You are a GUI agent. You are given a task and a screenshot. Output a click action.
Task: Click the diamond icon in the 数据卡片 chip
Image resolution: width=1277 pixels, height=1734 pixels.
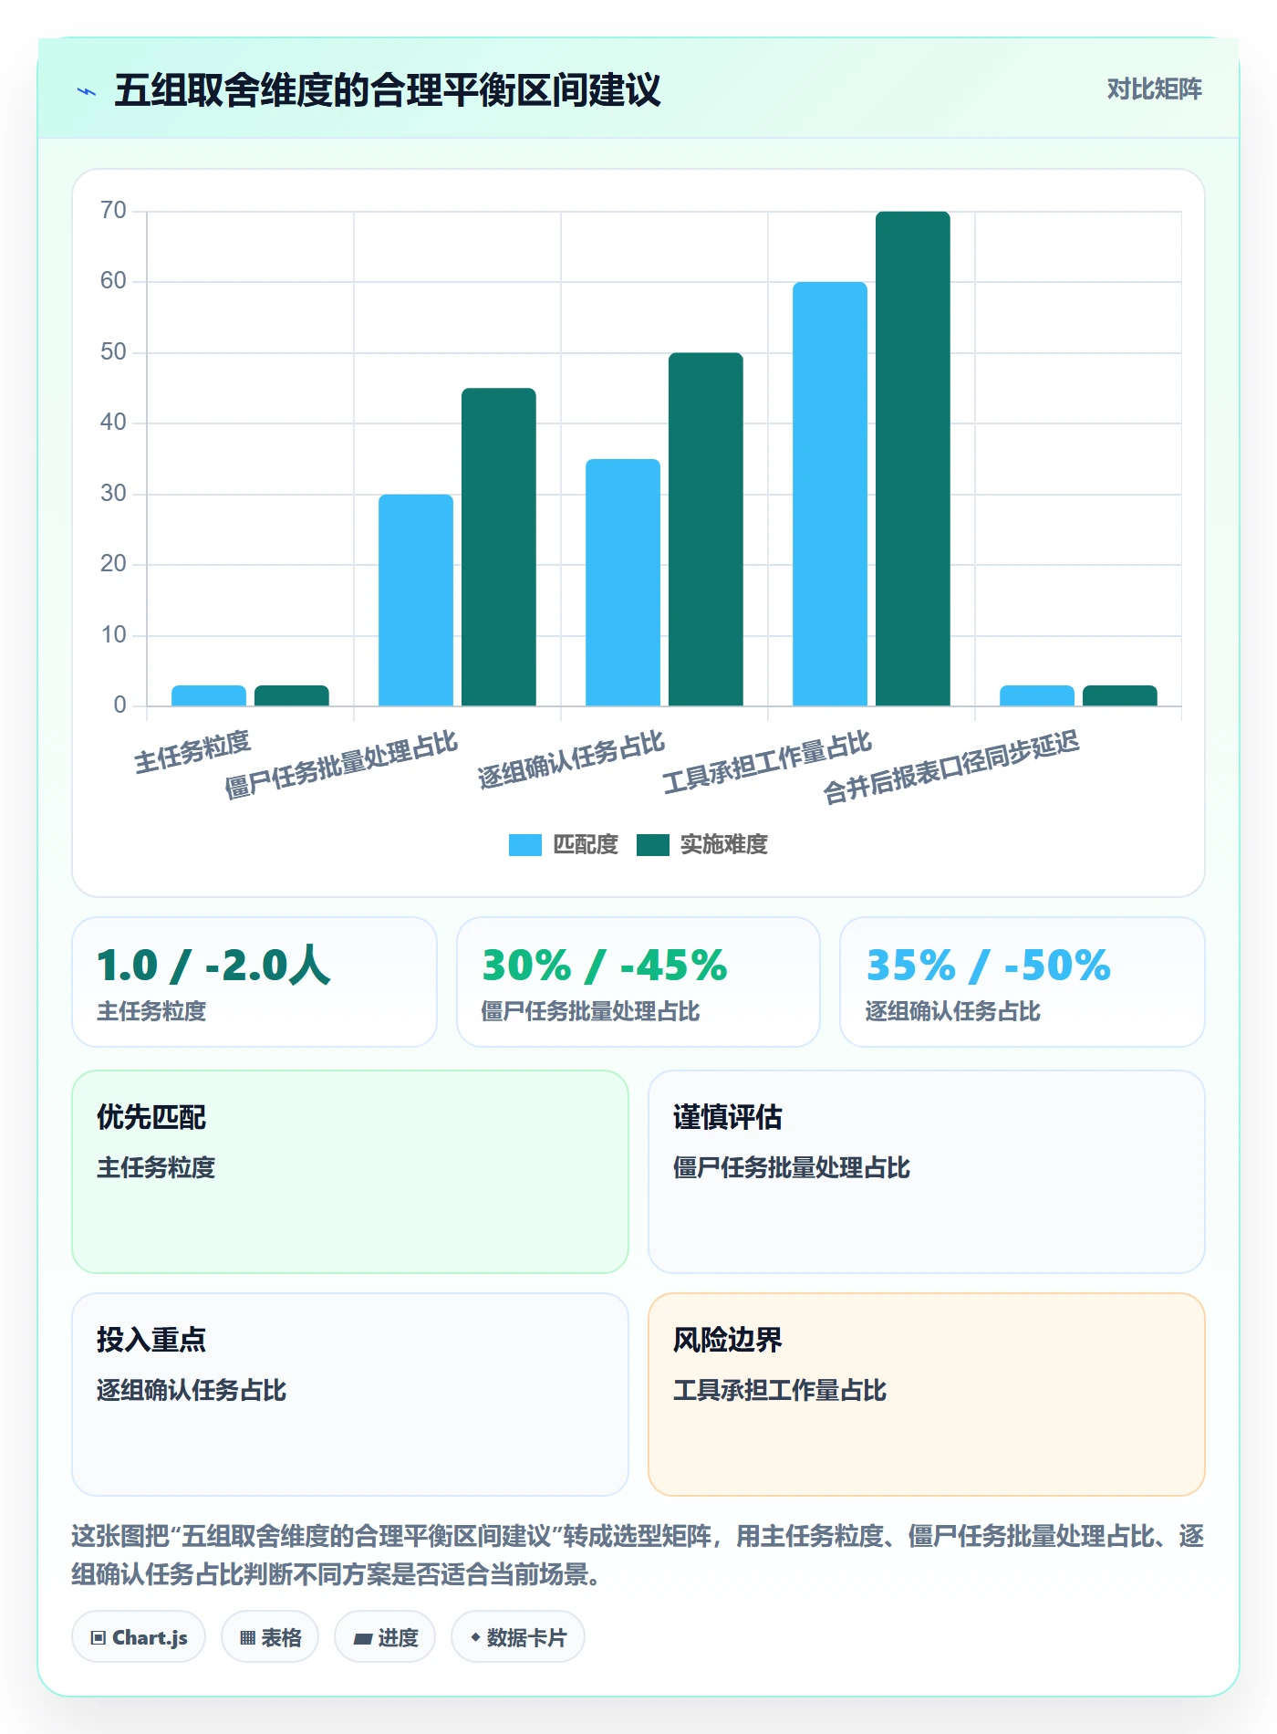coord(475,1638)
